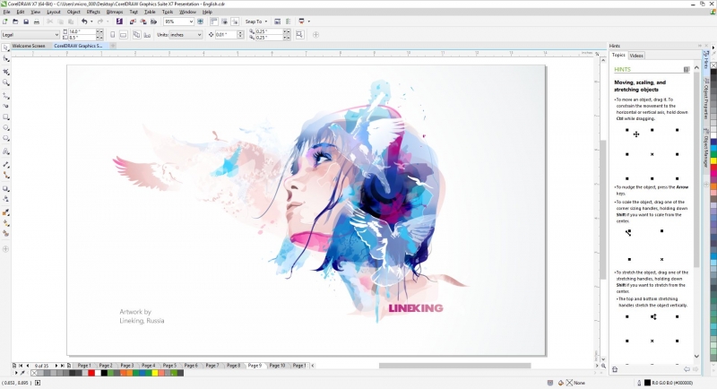Go to the Page 5 tab

(169, 366)
